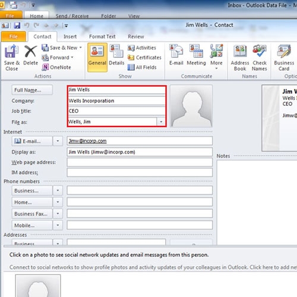Open the E-mail type dropdown arrow
The image size is (297, 297).
(x=58, y=141)
